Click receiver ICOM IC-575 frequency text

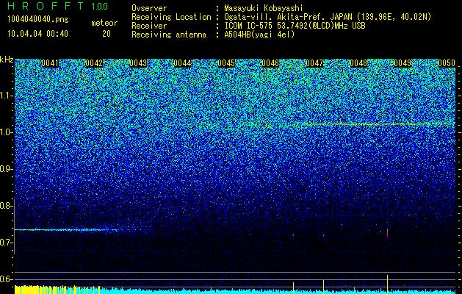[x=295, y=26]
